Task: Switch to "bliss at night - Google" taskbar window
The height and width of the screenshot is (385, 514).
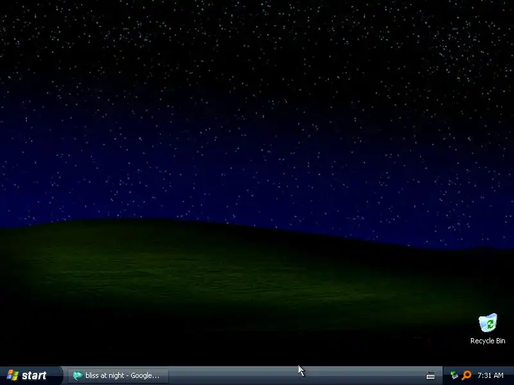Action: pos(118,375)
